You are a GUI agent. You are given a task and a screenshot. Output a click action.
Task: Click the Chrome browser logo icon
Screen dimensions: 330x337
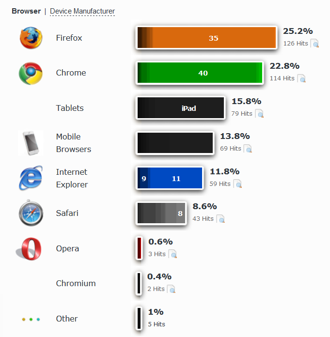click(x=31, y=73)
